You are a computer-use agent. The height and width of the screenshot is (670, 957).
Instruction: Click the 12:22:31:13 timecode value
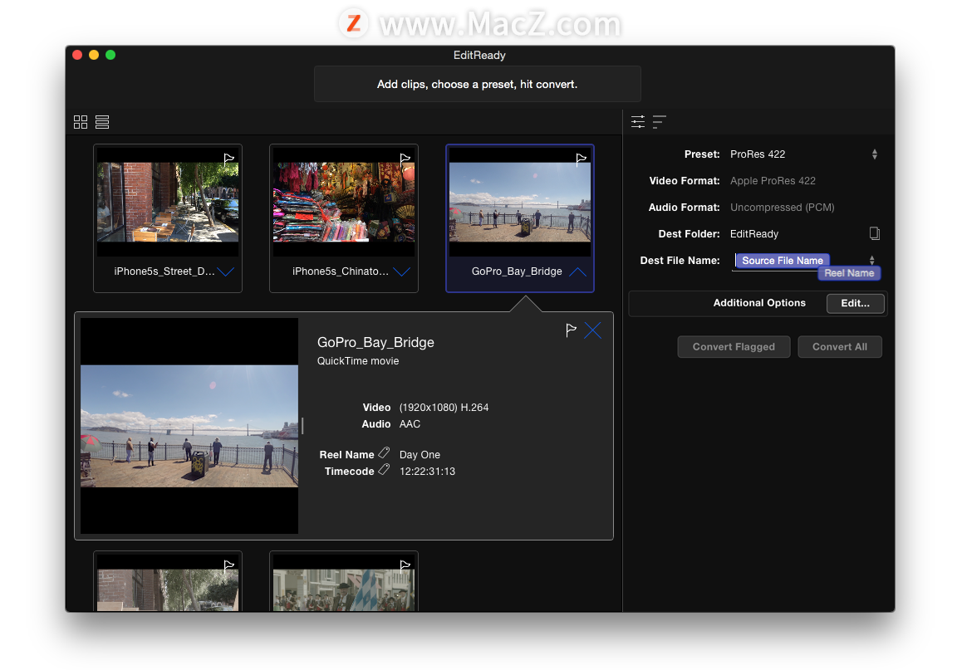click(x=427, y=471)
